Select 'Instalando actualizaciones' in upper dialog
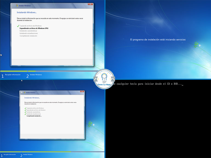Image resolution: width=211 pixels, height=158 pixels. tap(29, 33)
